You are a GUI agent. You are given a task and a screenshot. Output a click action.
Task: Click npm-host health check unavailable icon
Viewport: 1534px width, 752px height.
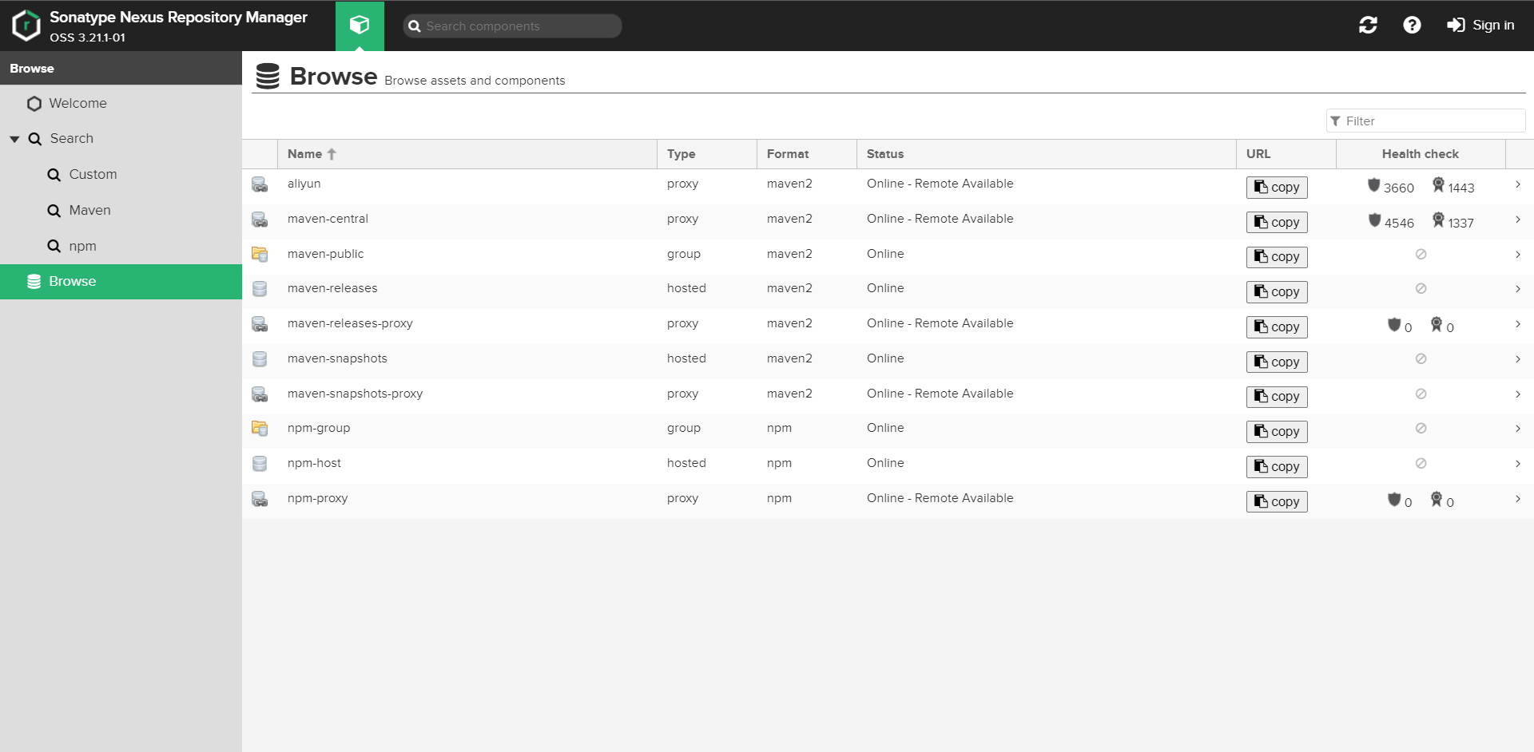1421,463
